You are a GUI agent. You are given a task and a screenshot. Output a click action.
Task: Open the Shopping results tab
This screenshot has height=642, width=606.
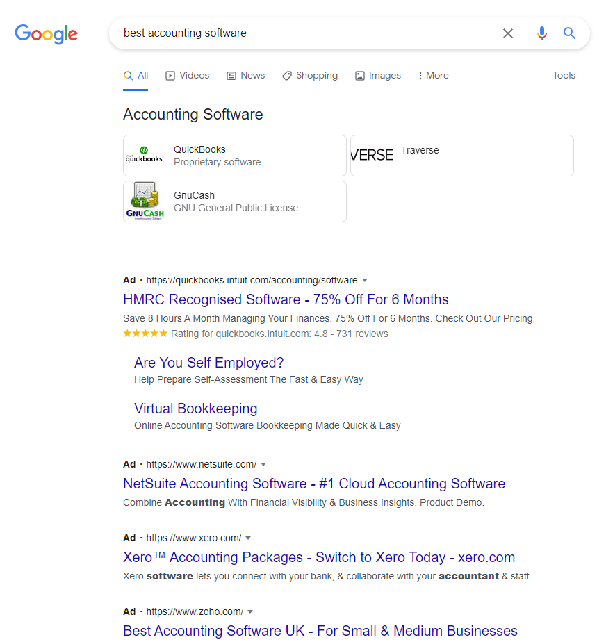pos(309,75)
